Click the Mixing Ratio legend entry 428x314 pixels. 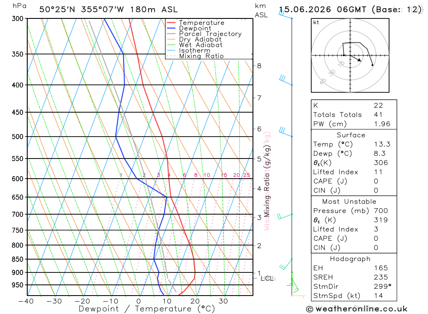click(x=195, y=56)
